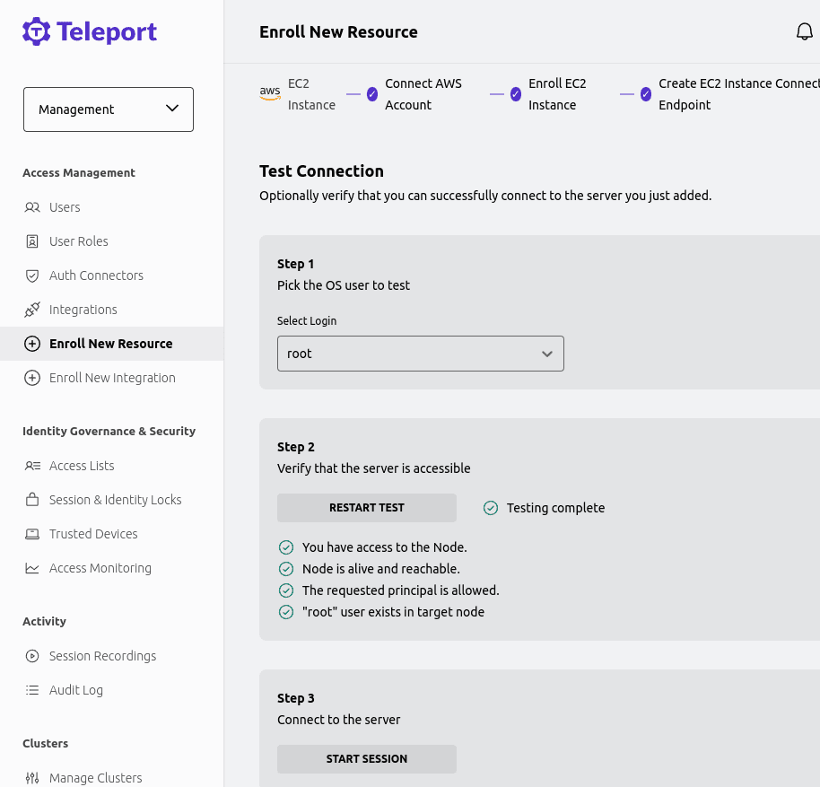Viewport: 820px width, 787px height.
Task: Click the Session & Identity Locks padlock icon
Action: [x=32, y=500]
